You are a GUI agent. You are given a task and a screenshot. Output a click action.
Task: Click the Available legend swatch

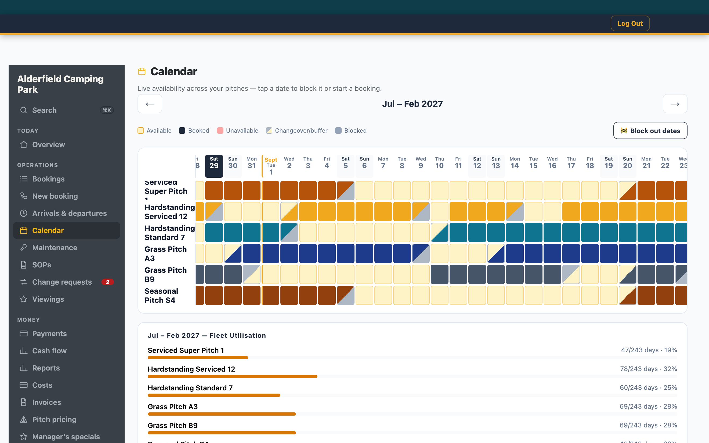141,131
